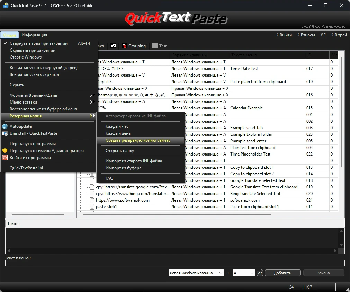Click the red power icon for exit
The image size is (350, 292).
pos(5,158)
